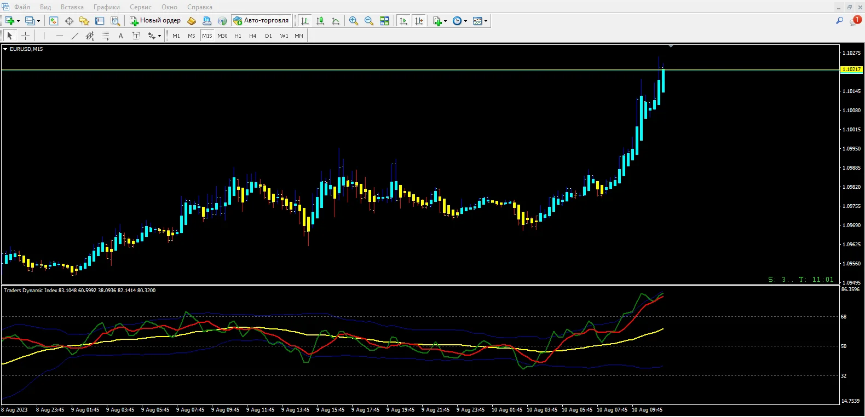Open the Data Window crosshair-target icon
Image resolution: width=865 pixels, height=417 pixels.
pos(69,21)
